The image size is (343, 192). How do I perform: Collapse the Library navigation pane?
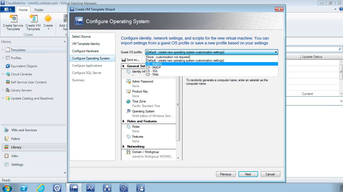tap(65, 42)
